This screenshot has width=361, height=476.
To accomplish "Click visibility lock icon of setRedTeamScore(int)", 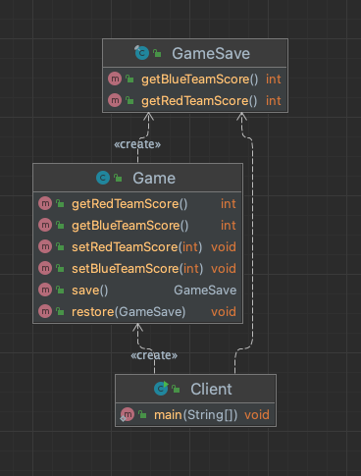I will pyautogui.click(x=60, y=246).
